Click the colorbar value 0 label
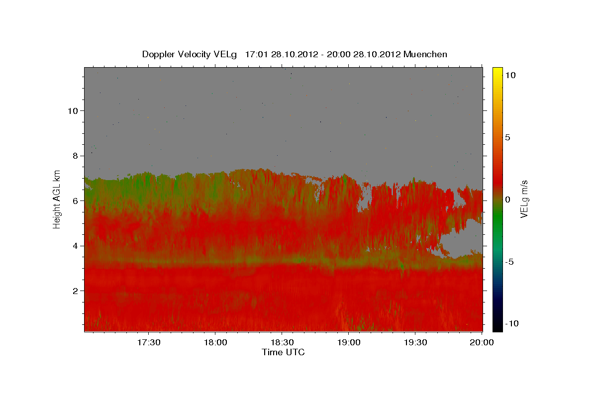This screenshot has height=398, width=597. coord(507,199)
